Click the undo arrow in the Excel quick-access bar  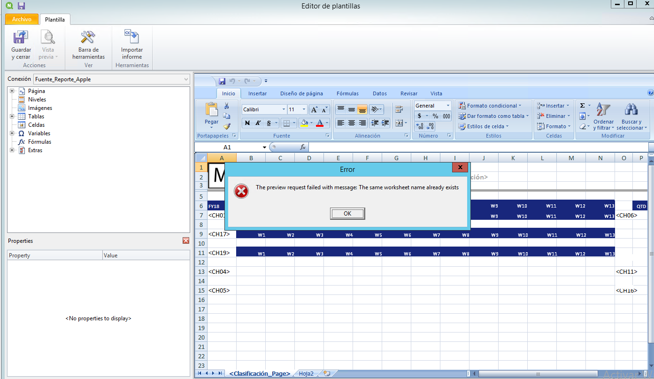tap(232, 81)
